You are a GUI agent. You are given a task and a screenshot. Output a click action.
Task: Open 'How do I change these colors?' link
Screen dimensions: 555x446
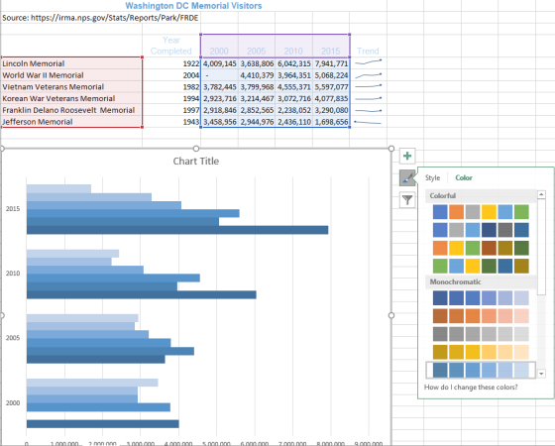pyautogui.click(x=471, y=388)
